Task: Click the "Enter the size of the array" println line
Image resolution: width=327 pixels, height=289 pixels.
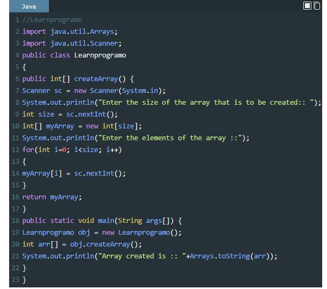Action: coord(172,103)
